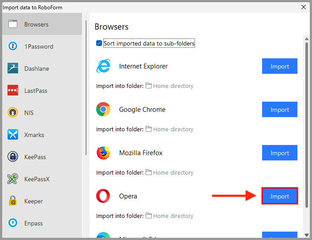Image resolution: width=312 pixels, height=240 pixels.
Task: Click the green KeePassX key icon
Action: [x=13, y=179]
